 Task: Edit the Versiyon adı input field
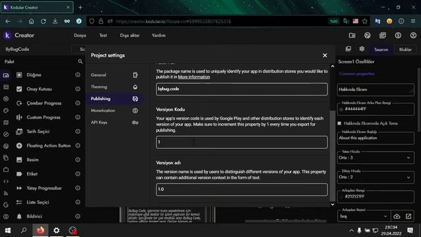[241, 190]
